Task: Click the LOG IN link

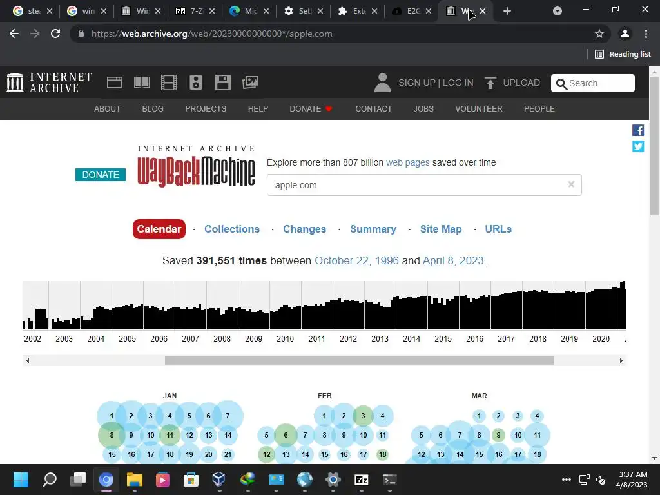Action: point(458,82)
